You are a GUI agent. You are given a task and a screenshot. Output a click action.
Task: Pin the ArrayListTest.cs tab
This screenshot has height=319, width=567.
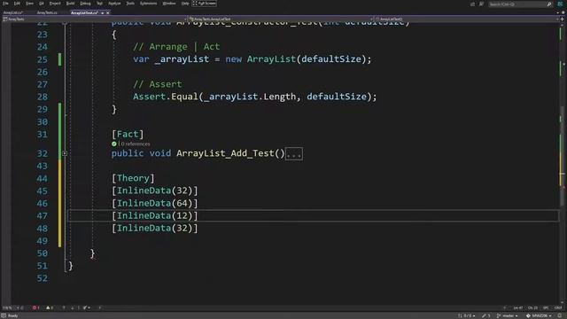click(103, 12)
